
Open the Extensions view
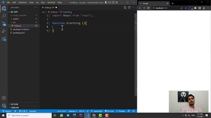pos(4,39)
